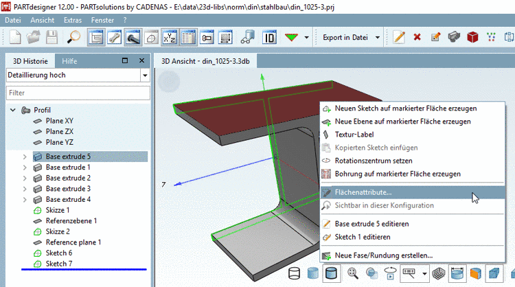515x287 pixels.
Task: Toggle shaded-with-edges cylinder display mode
Action: coord(332,274)
